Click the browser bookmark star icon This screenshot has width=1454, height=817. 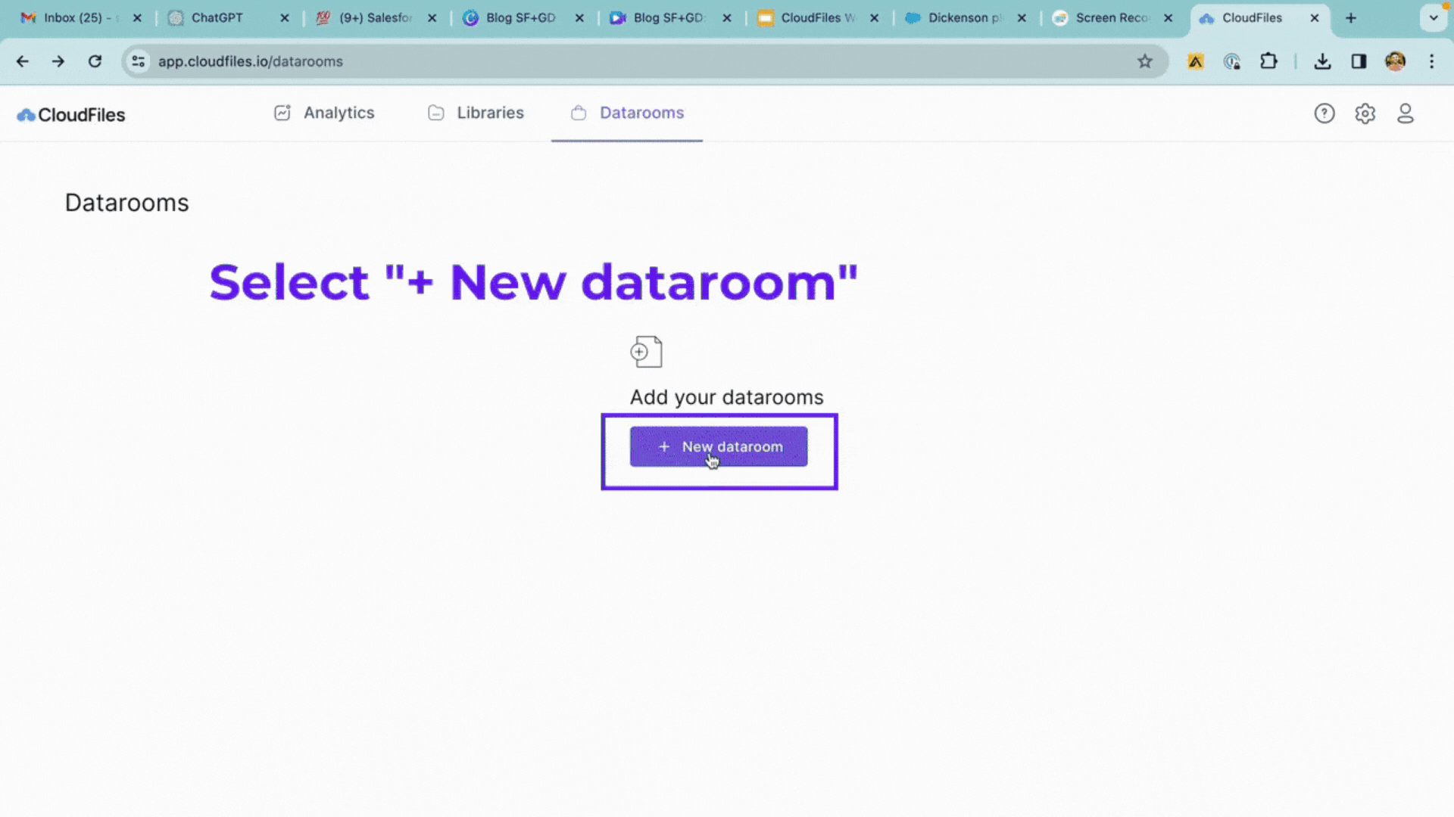point(1146,61)
